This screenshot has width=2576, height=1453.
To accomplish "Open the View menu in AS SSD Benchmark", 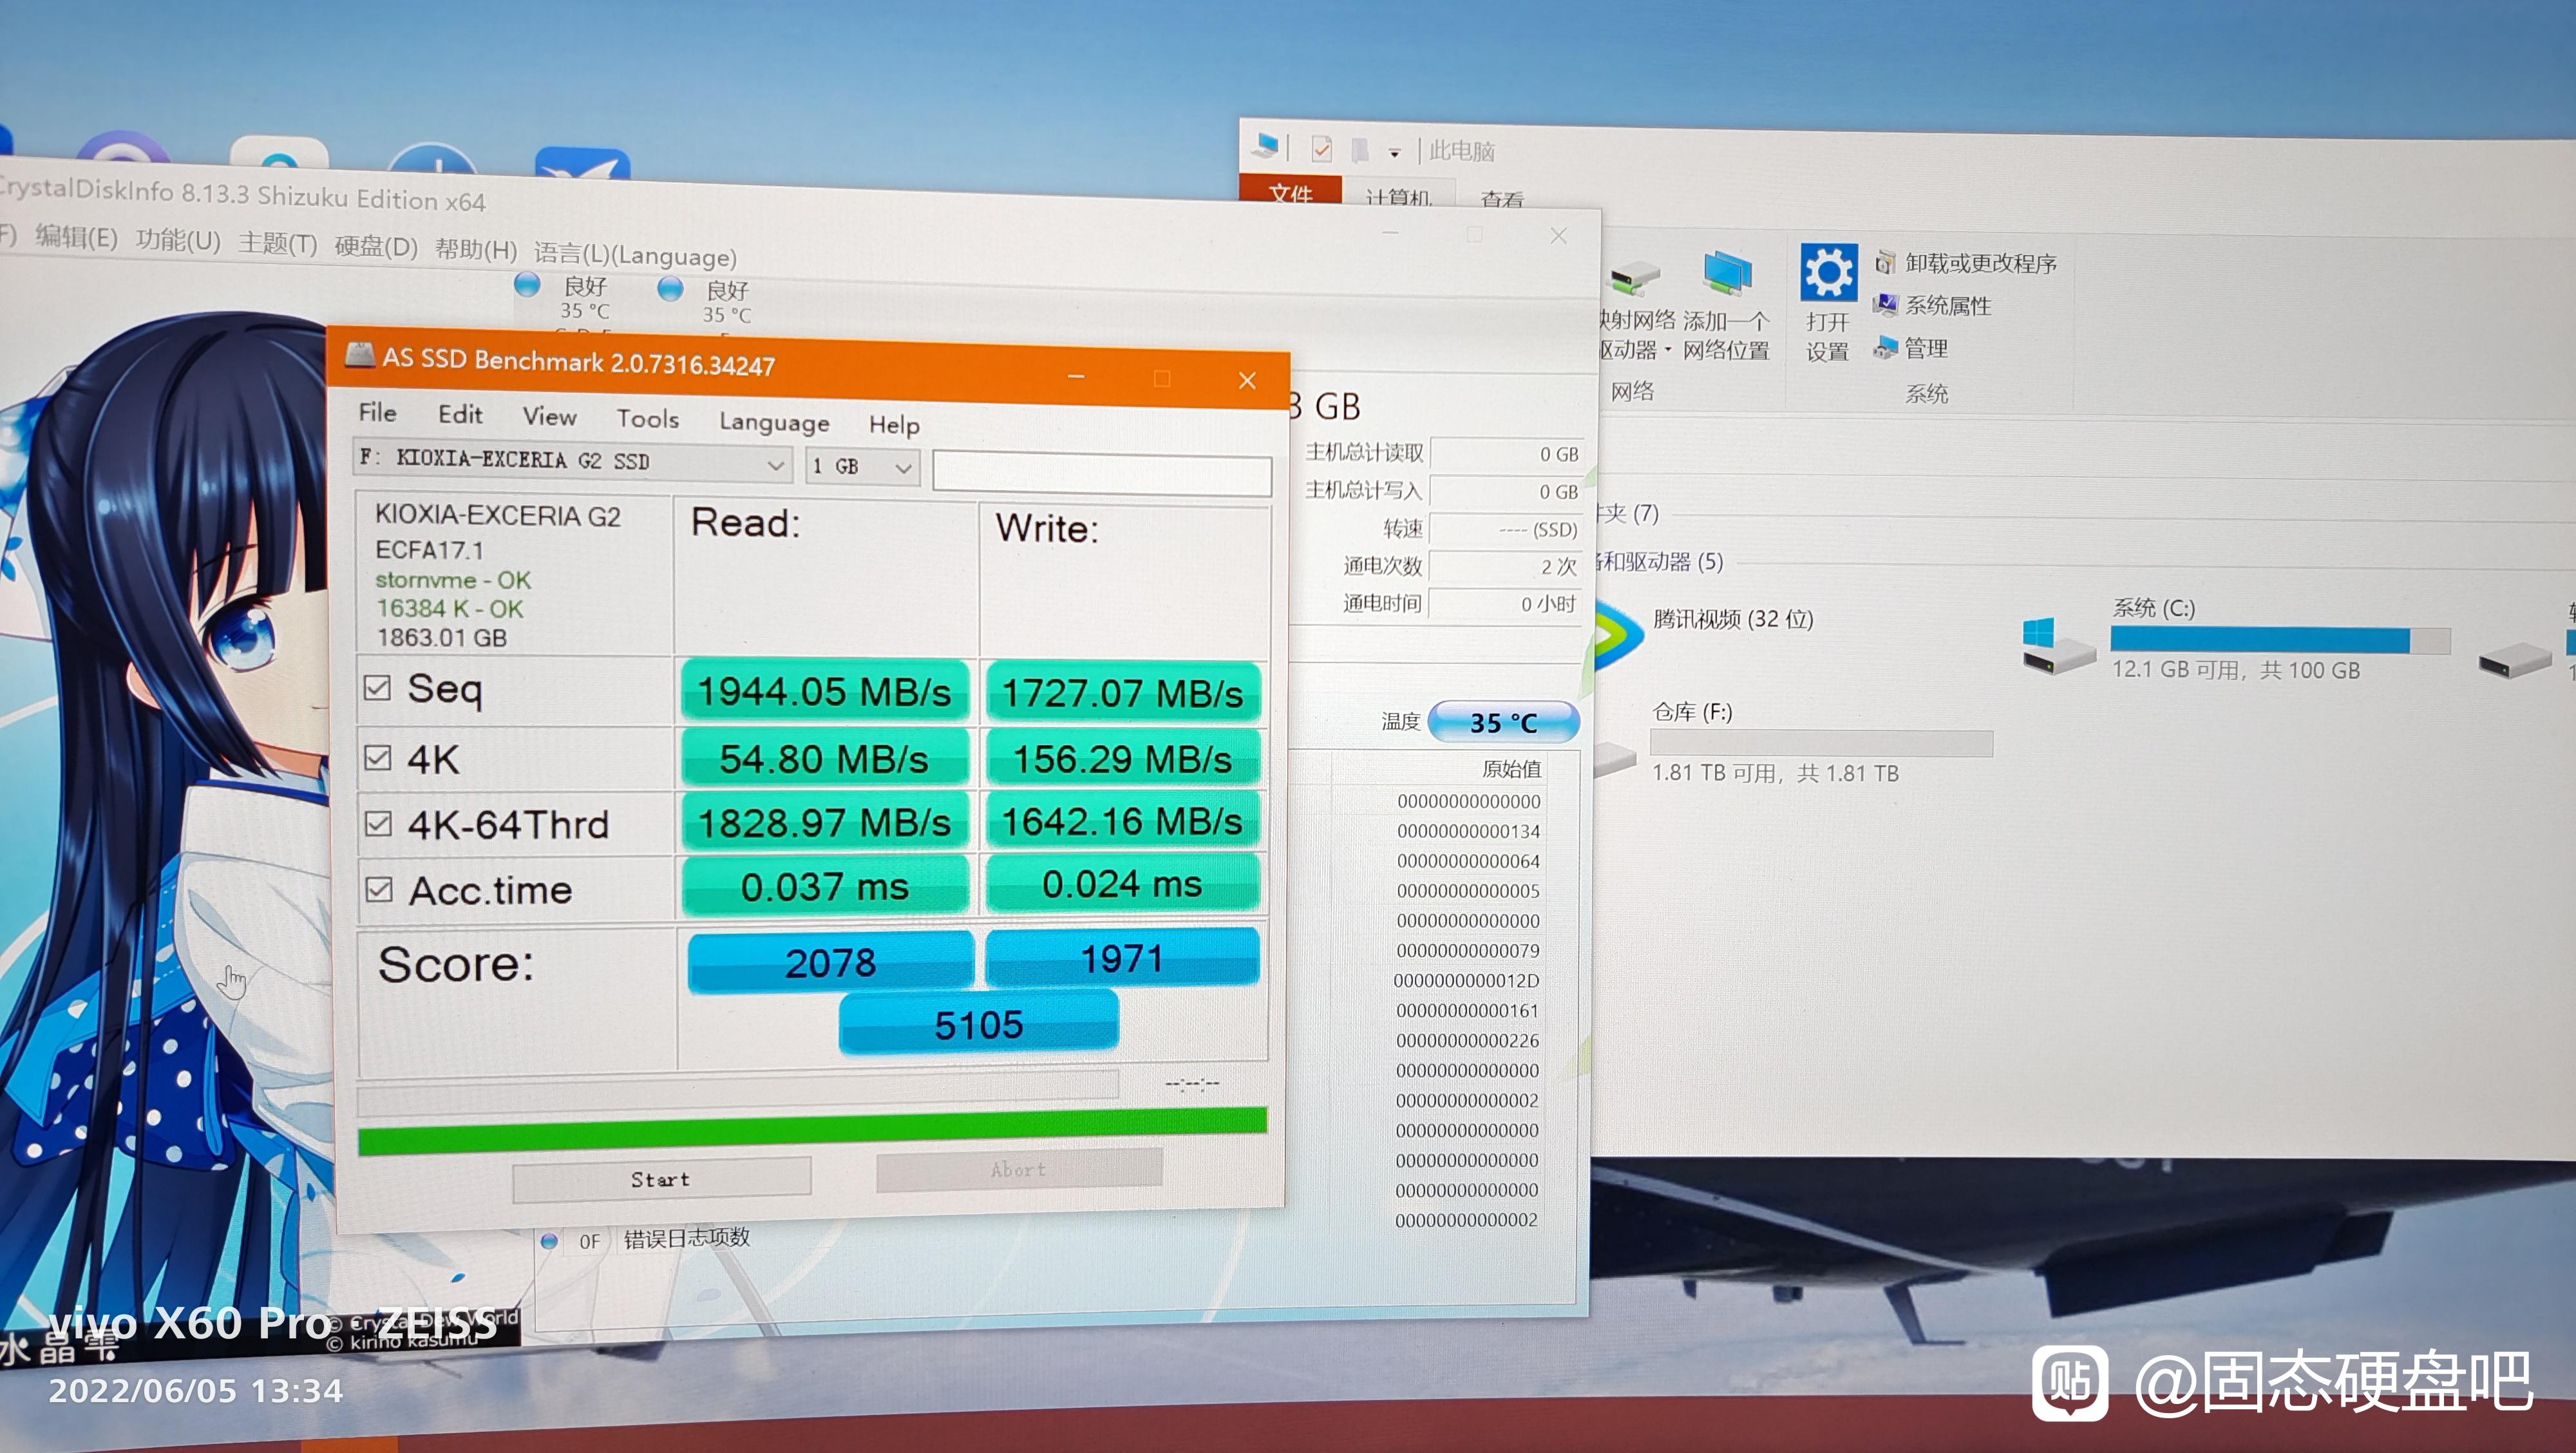I will pyautogui.click(x=549, y=416).
